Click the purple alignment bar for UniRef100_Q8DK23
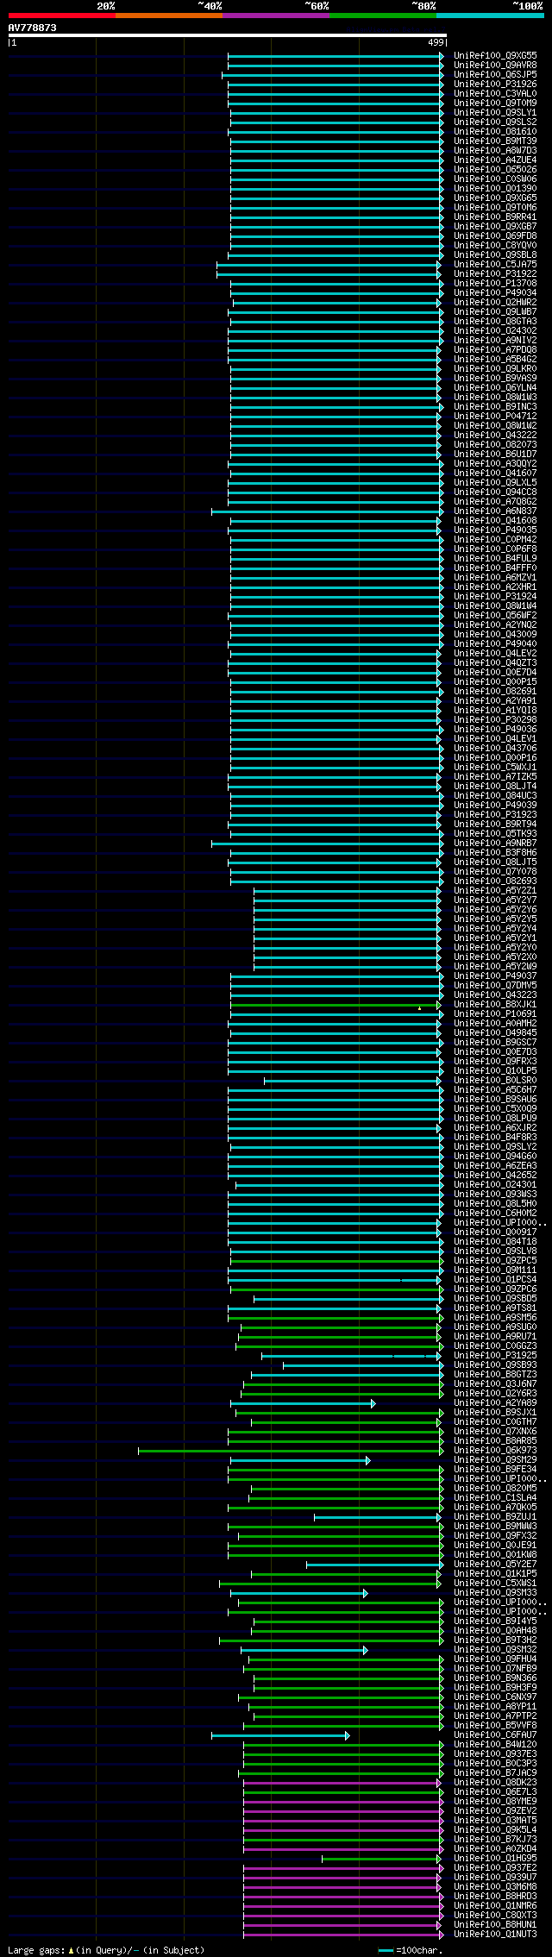The image size is (552, 1957). pos(342,1783)
